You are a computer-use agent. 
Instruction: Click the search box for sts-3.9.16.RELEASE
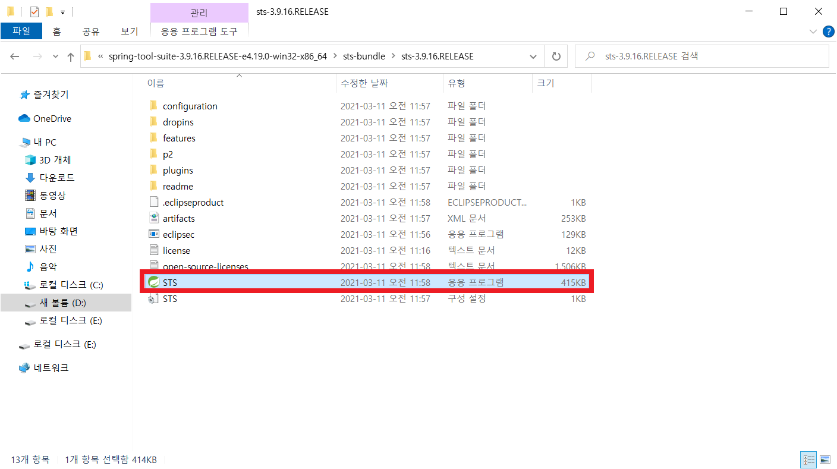pos(701,56)
